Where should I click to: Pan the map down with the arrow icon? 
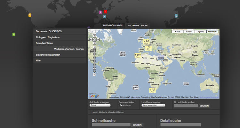coord(94,43)
